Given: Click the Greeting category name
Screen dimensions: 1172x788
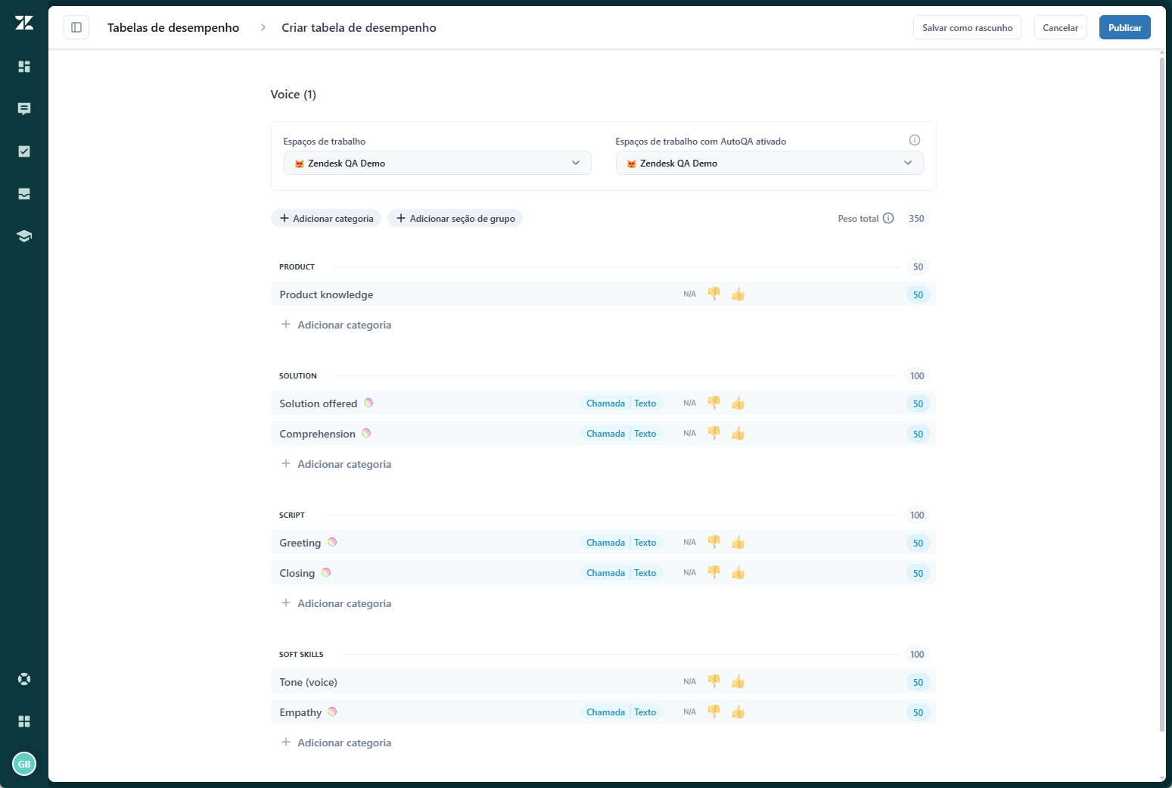Looking at the screenshot, I should pyautogui.click(x=300, y=543).
